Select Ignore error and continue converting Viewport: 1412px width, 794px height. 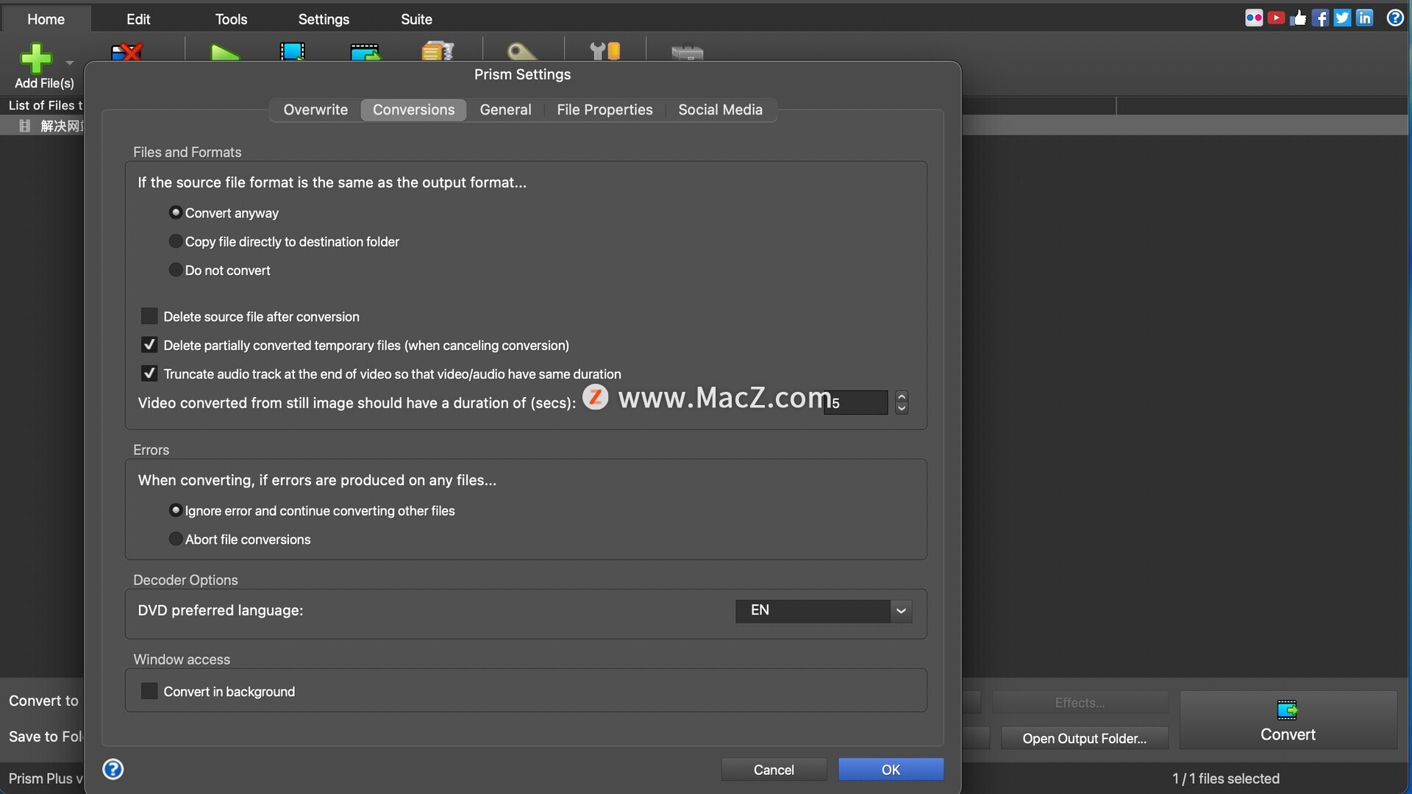click(176, 510)
